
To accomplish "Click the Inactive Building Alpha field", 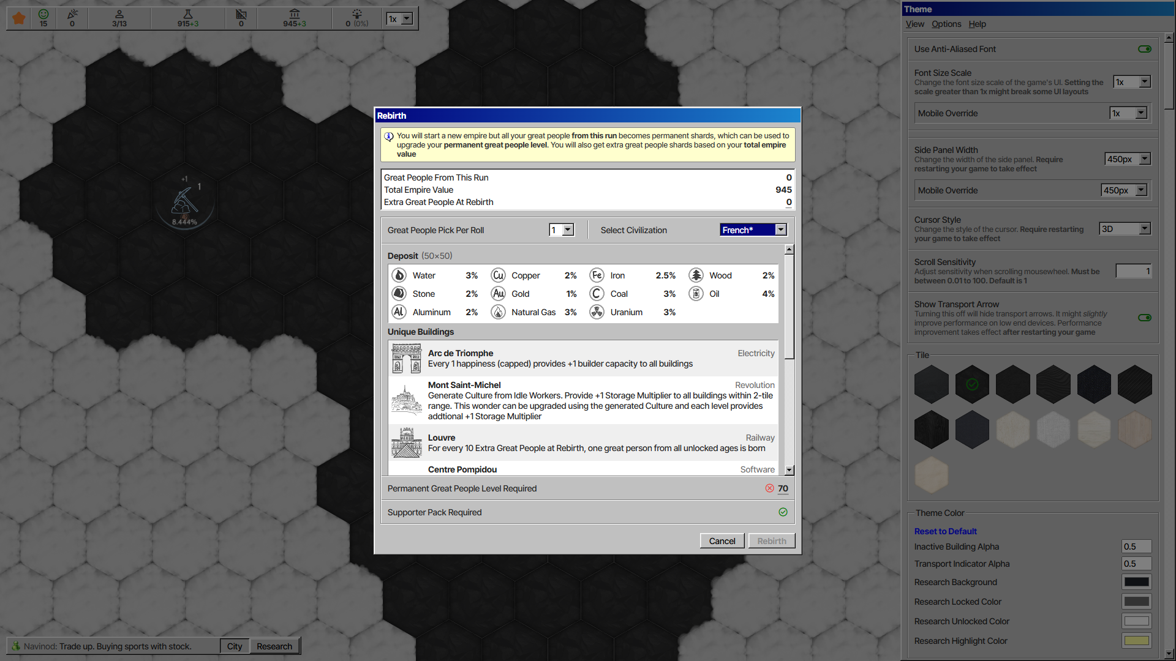I will pyautogui.click(x=1136, y=547).
